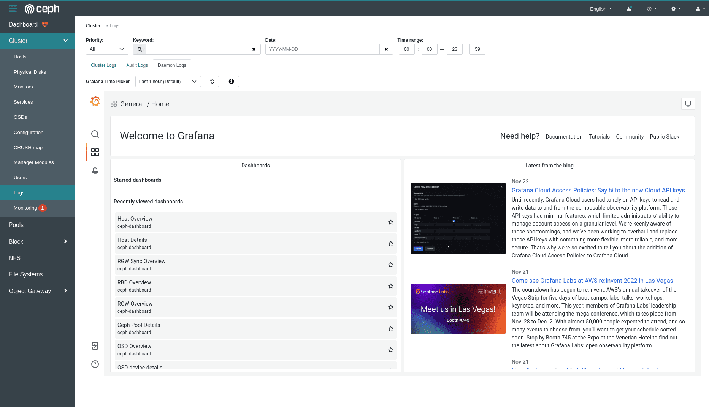Image resolution: width=709 pixels, height=407 pixels.
Task: Click the reset time picker button
Action: click(x=212, y=82)
